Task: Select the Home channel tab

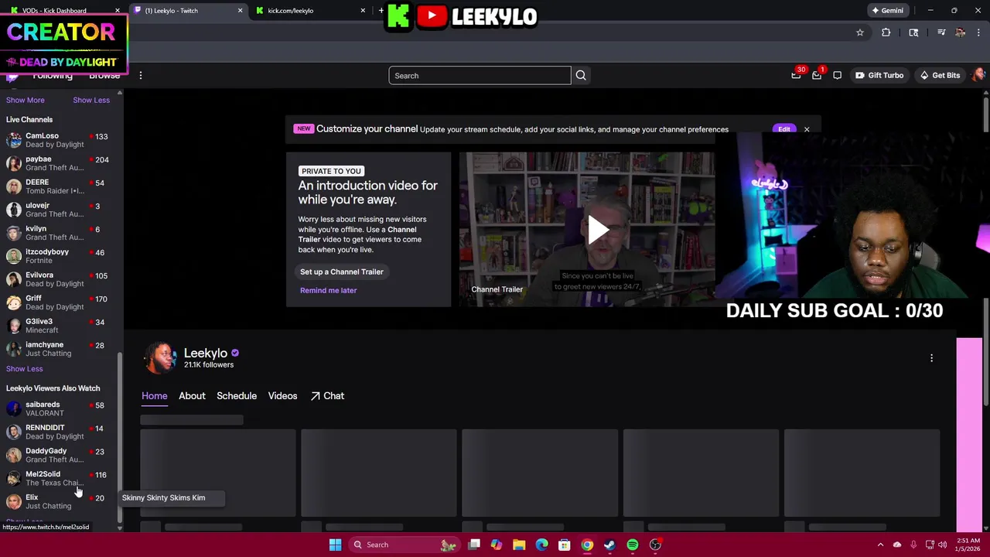Action: point(154,396)
